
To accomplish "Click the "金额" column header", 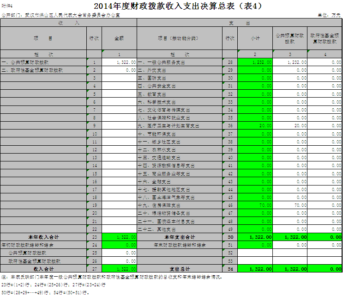I will [x=119, y=38].
